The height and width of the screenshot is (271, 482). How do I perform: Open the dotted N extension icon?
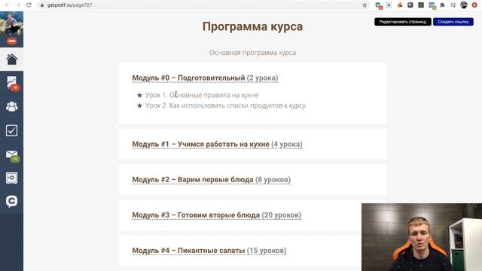tap(389, 5)
